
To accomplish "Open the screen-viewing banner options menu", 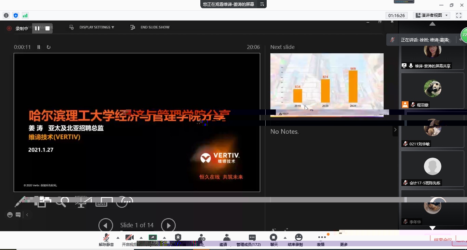I will (x=262, y=4).
